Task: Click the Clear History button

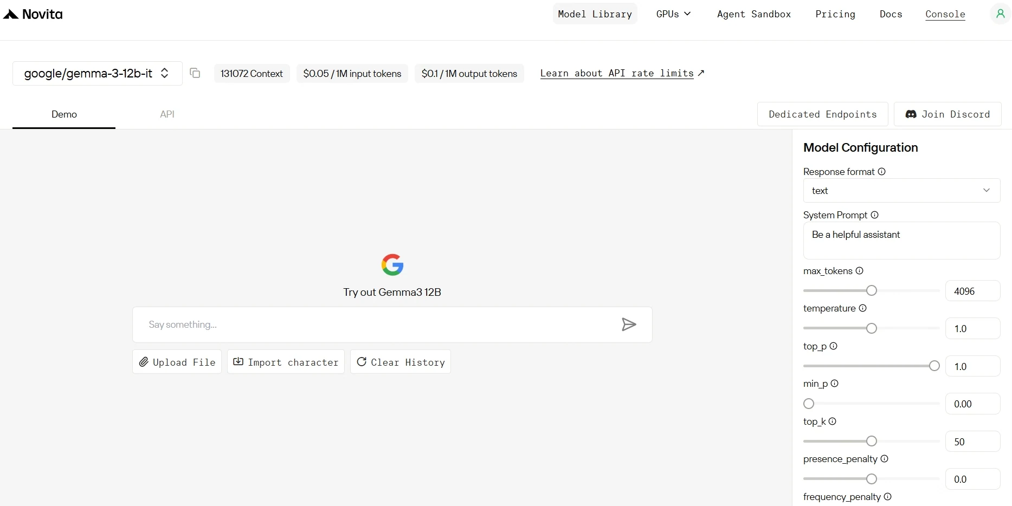Action: coord(401,362)
